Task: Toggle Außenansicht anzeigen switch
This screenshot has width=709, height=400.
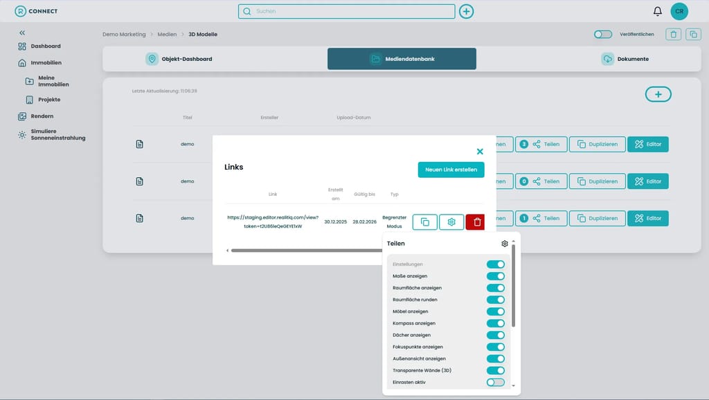Action: coord(496,358)
